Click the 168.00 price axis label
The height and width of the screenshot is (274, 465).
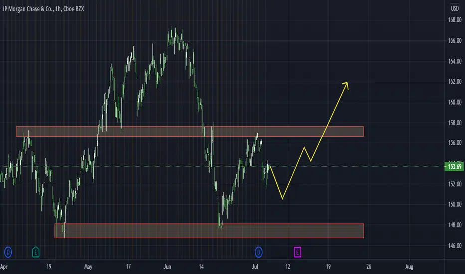click(455, 20)
